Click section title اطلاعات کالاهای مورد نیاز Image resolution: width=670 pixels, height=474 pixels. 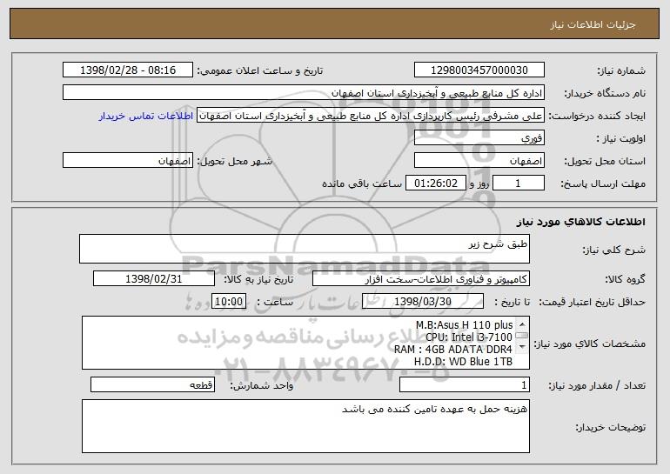click(x=580, y=222)
